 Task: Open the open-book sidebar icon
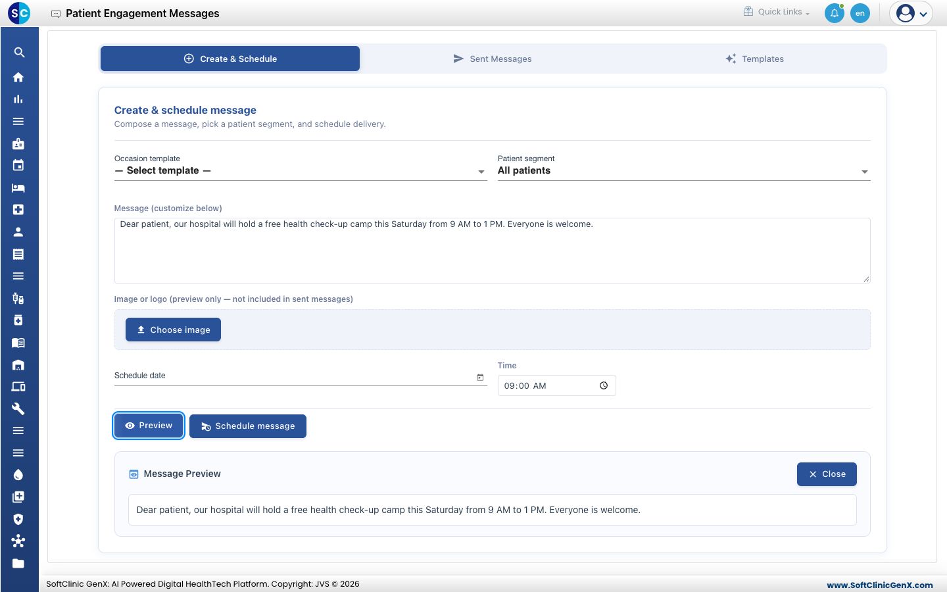tap(18, 343)
